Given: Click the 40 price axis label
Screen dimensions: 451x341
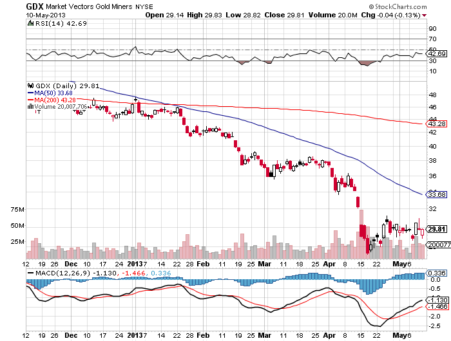Looking at the screenshot, I should (432, 146).
